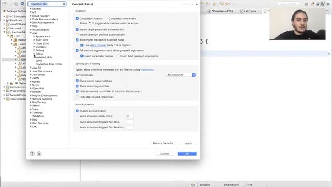Click the Apply button
The width and height of the screenshot is (332, 187).
click(188, 143)
